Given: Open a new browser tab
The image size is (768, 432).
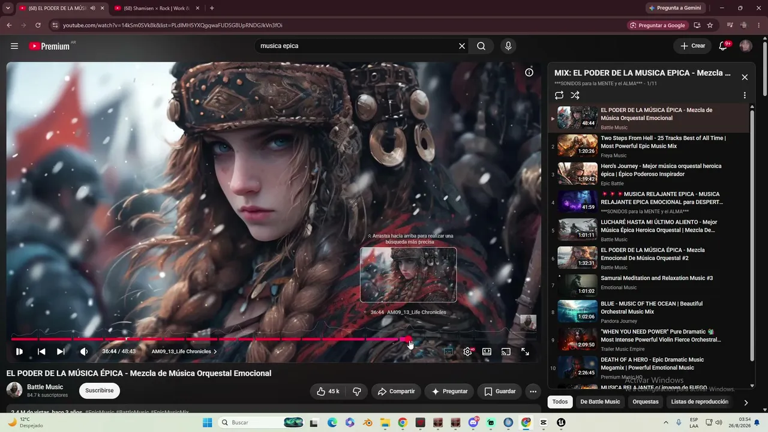Looking at the screenshot, I should [212, 8].
